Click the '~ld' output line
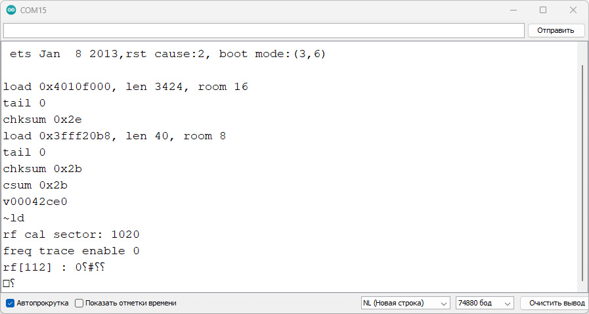589x314 pixels. [14, 218]
